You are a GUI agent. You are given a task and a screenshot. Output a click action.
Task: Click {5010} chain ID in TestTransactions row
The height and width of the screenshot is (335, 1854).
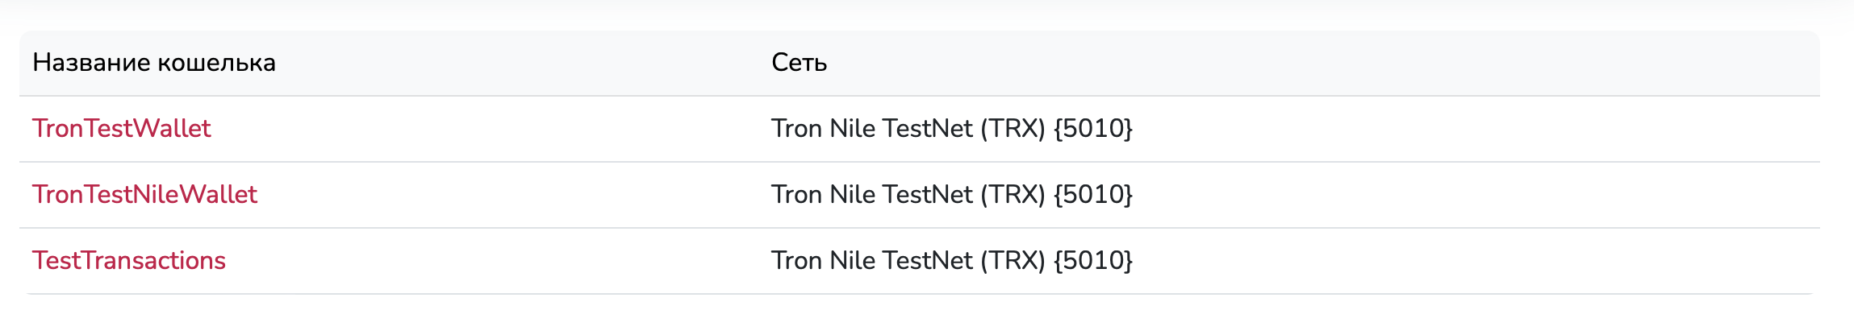[1093, 261]
